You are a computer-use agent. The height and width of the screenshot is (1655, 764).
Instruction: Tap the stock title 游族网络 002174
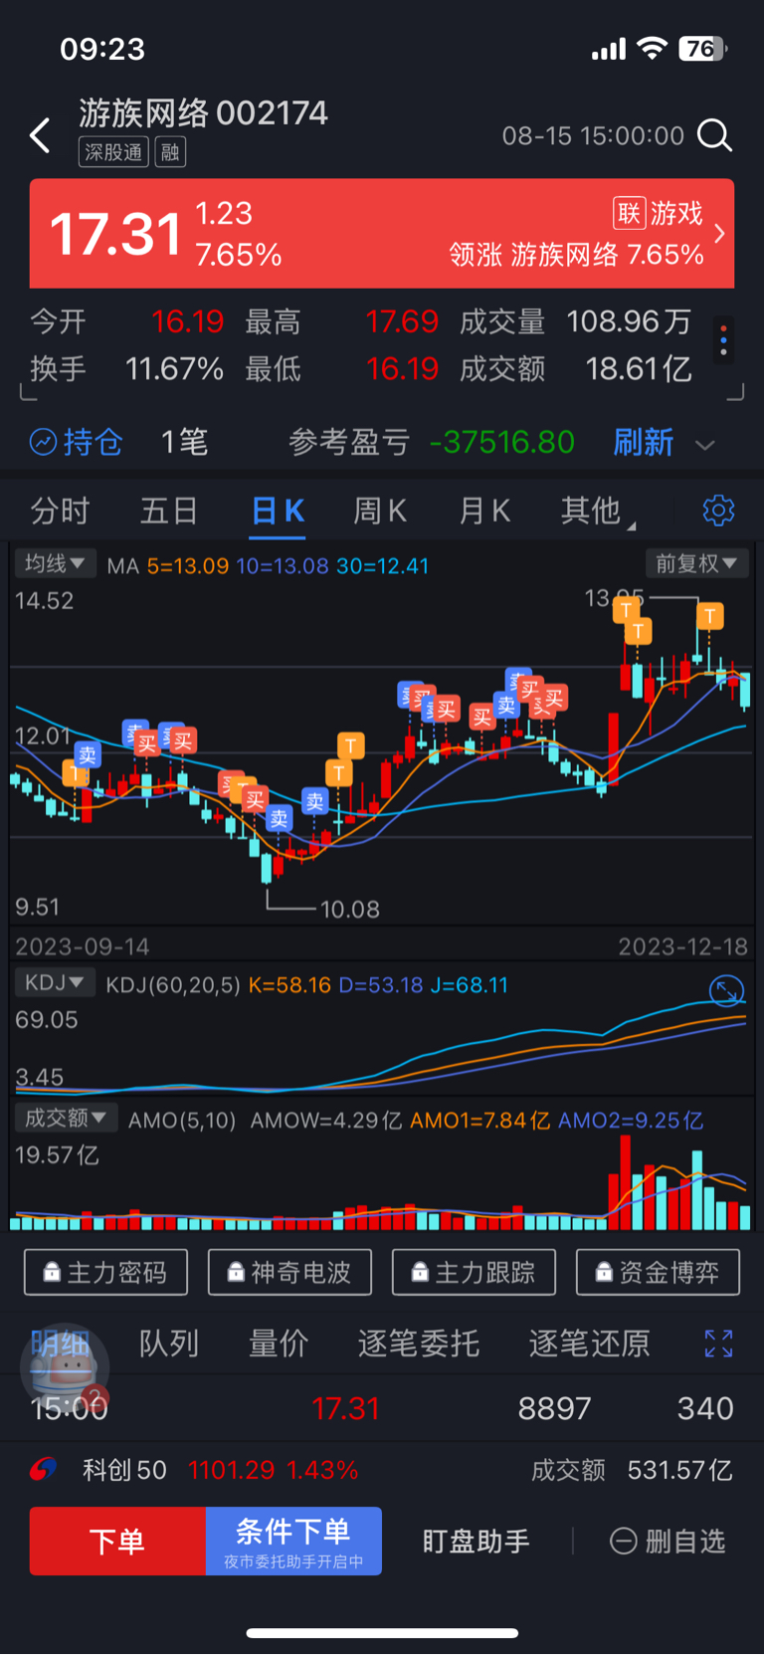(204, 113)
